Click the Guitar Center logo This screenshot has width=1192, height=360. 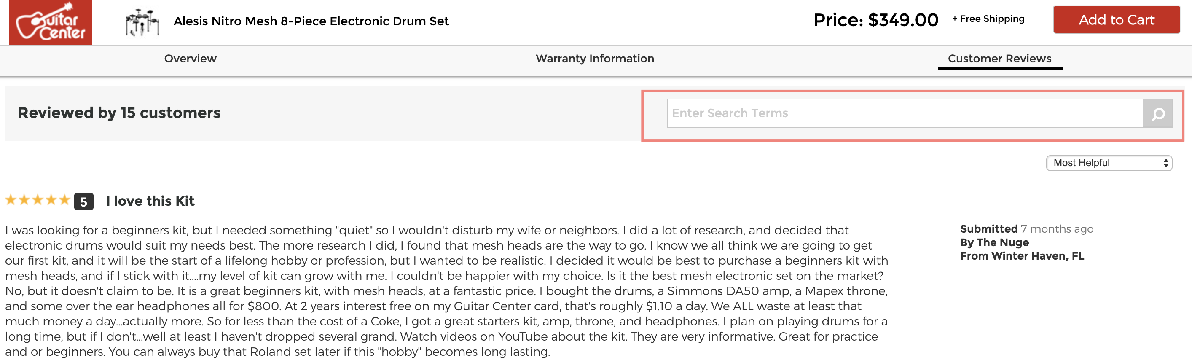coord(51,22)
